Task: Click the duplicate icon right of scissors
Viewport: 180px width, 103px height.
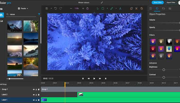Action: (x=142, y=8)
